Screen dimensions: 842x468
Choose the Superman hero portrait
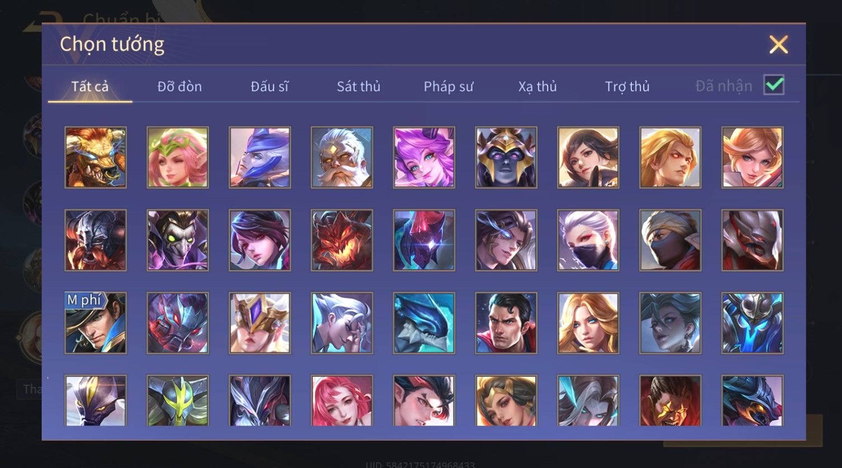coord(506,323)
